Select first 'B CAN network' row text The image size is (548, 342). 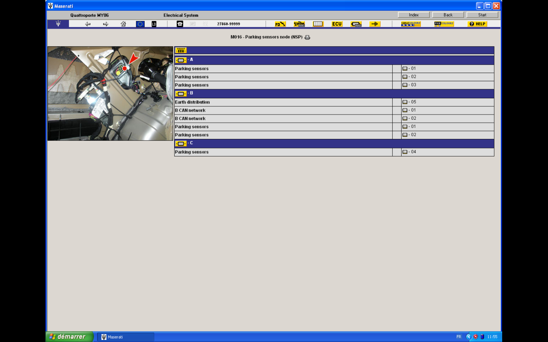point(190,110)
